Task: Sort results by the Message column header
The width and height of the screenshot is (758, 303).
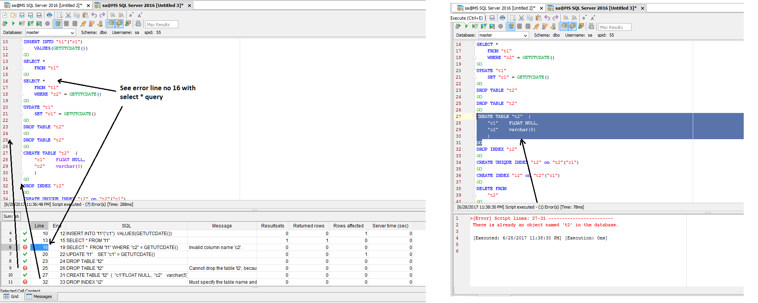Action: 222,226
